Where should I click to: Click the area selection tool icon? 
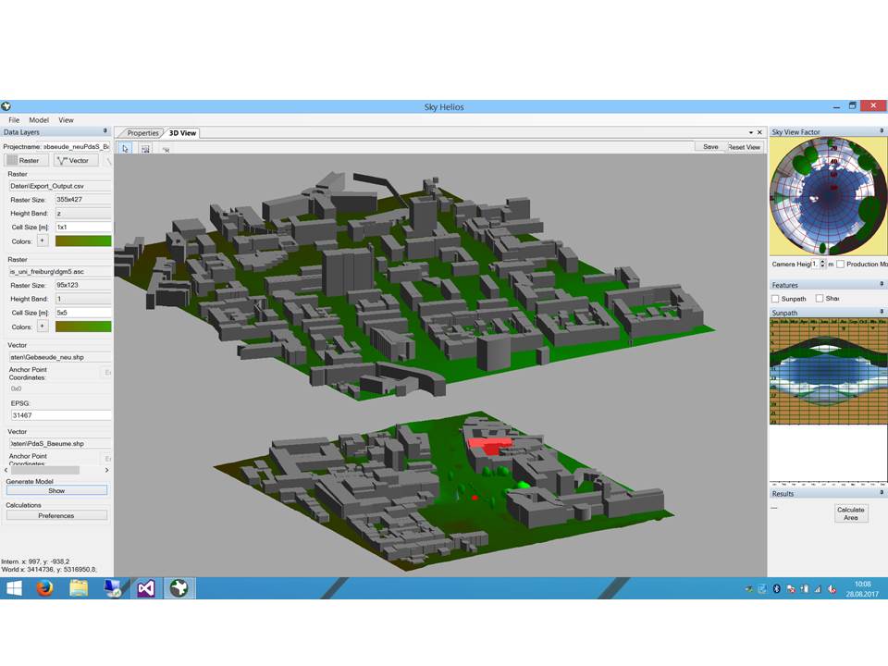click(146, 148)
